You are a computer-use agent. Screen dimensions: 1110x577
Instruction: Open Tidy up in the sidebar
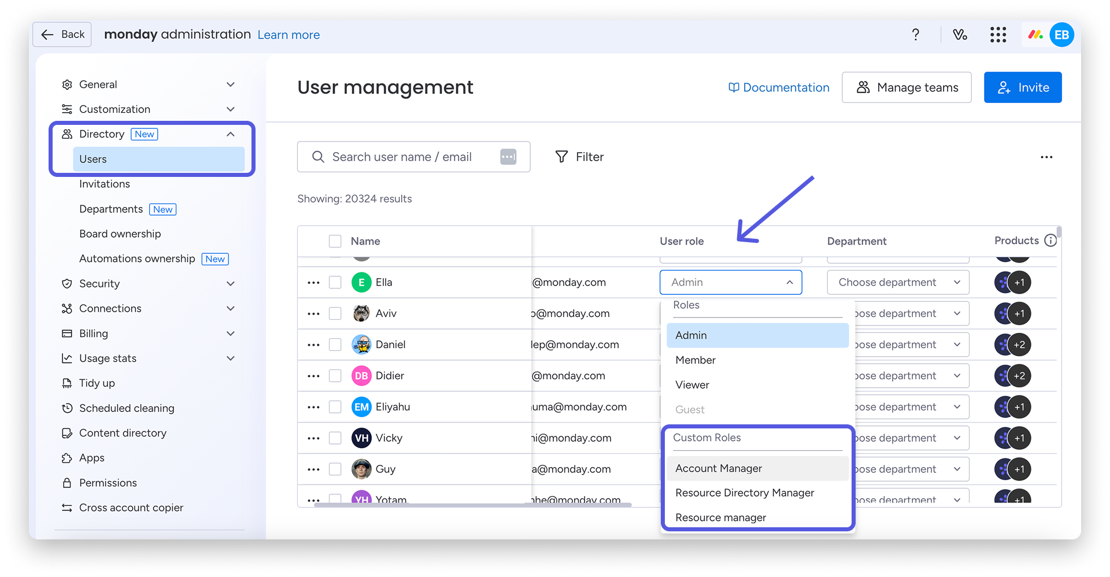[x=97, y=383]
